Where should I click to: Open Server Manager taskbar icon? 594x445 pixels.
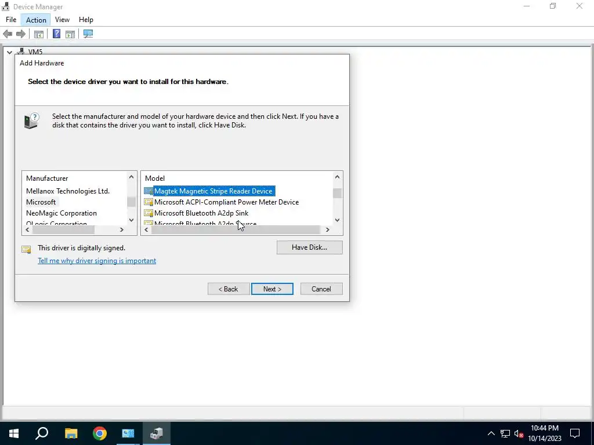point(128,433)
